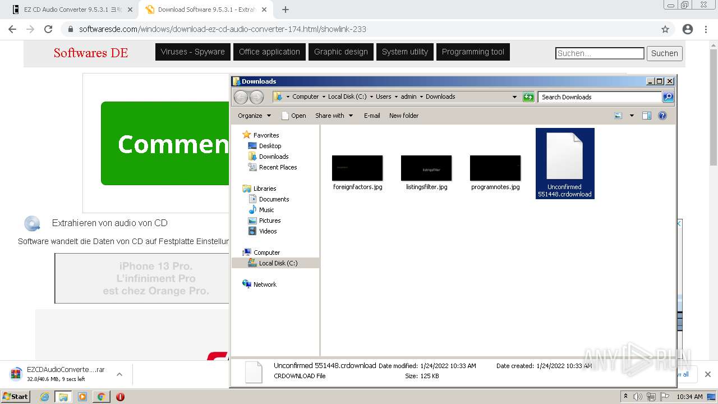
Task: Close the EZ CD Audio Converter tab
Action: [x=130, y=10]
